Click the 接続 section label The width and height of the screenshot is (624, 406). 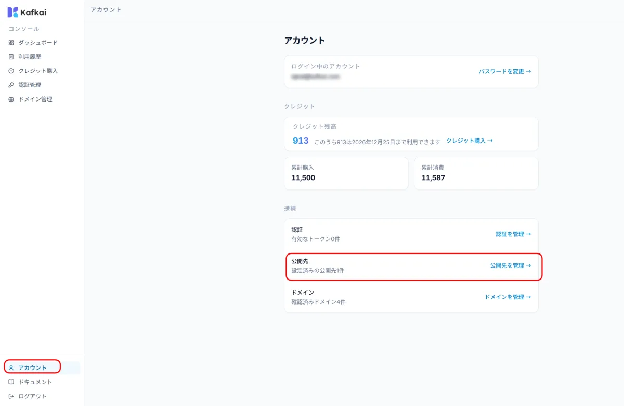290,208
